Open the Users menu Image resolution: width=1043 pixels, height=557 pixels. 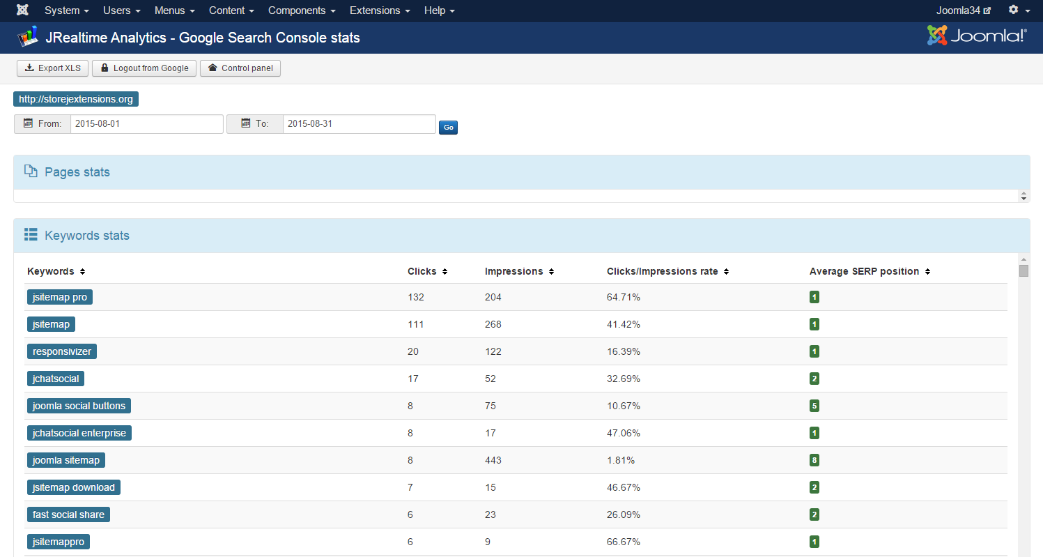[121, 10]
